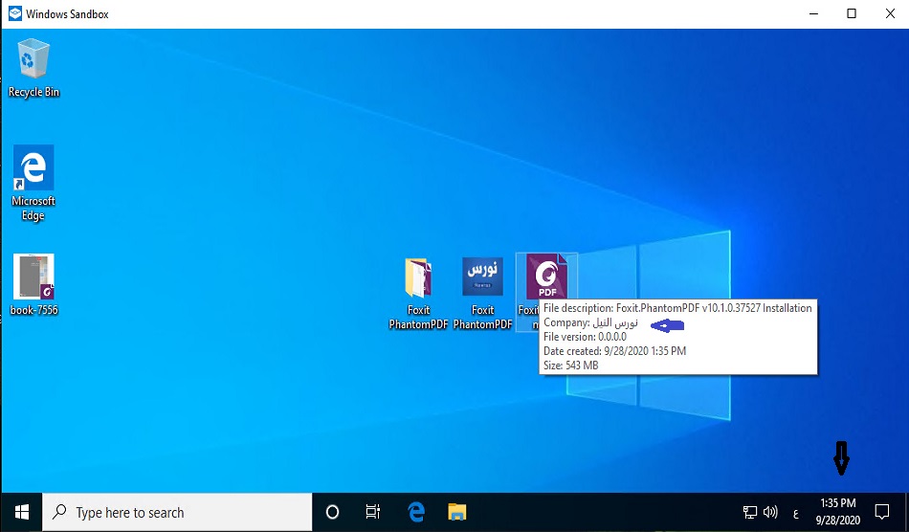Viewport: 909px width, 532px height.
Task: Open Cortana from the taskbar
Action: point(333,512)
